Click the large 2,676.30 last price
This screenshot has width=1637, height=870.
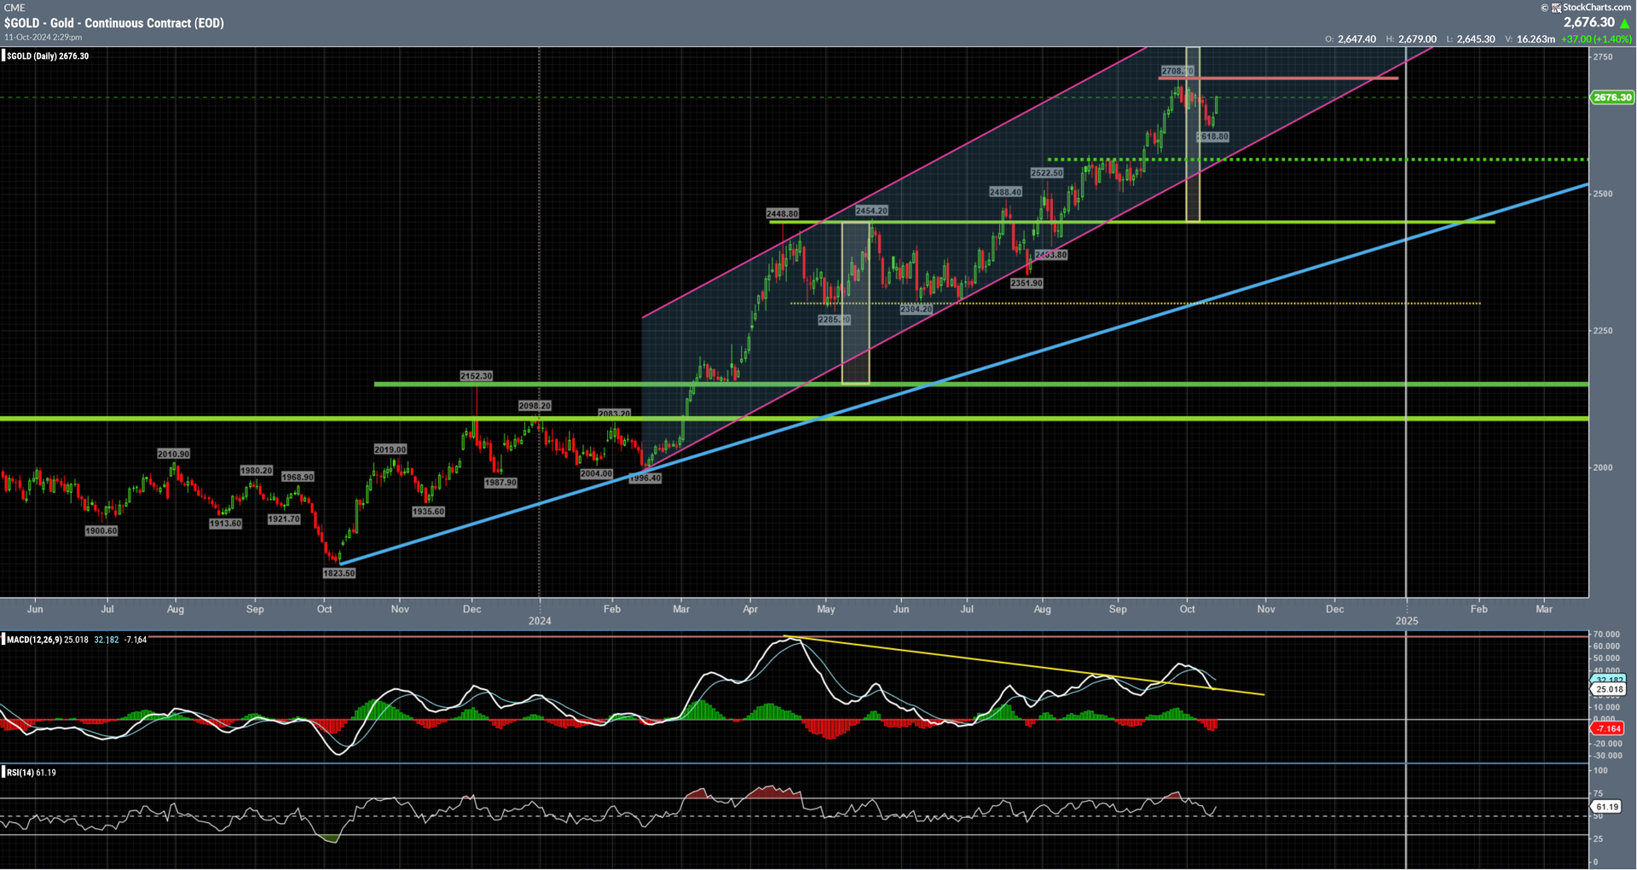[1589, 23]
